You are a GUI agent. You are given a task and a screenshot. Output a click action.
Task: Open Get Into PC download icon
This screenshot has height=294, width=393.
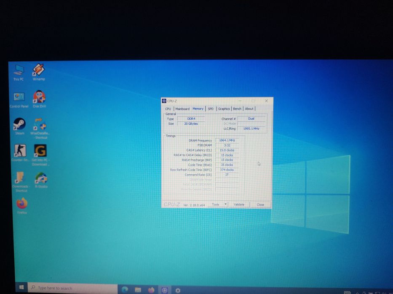pos(40,155)
